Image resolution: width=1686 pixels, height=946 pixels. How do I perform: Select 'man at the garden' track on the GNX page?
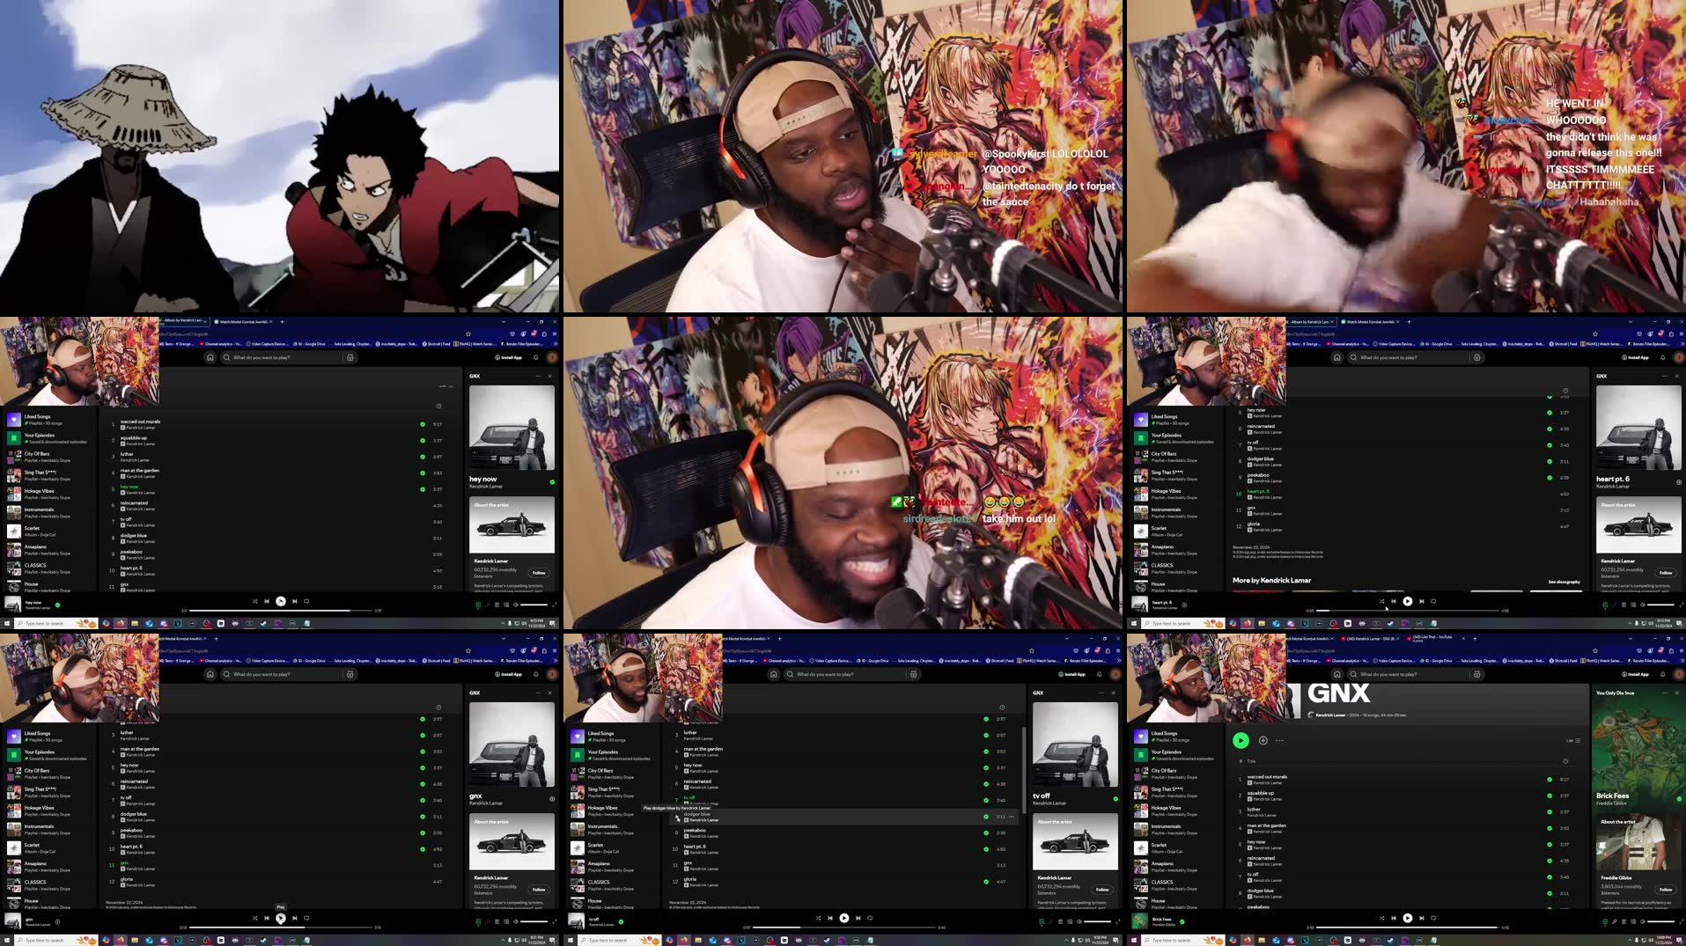1267,825
